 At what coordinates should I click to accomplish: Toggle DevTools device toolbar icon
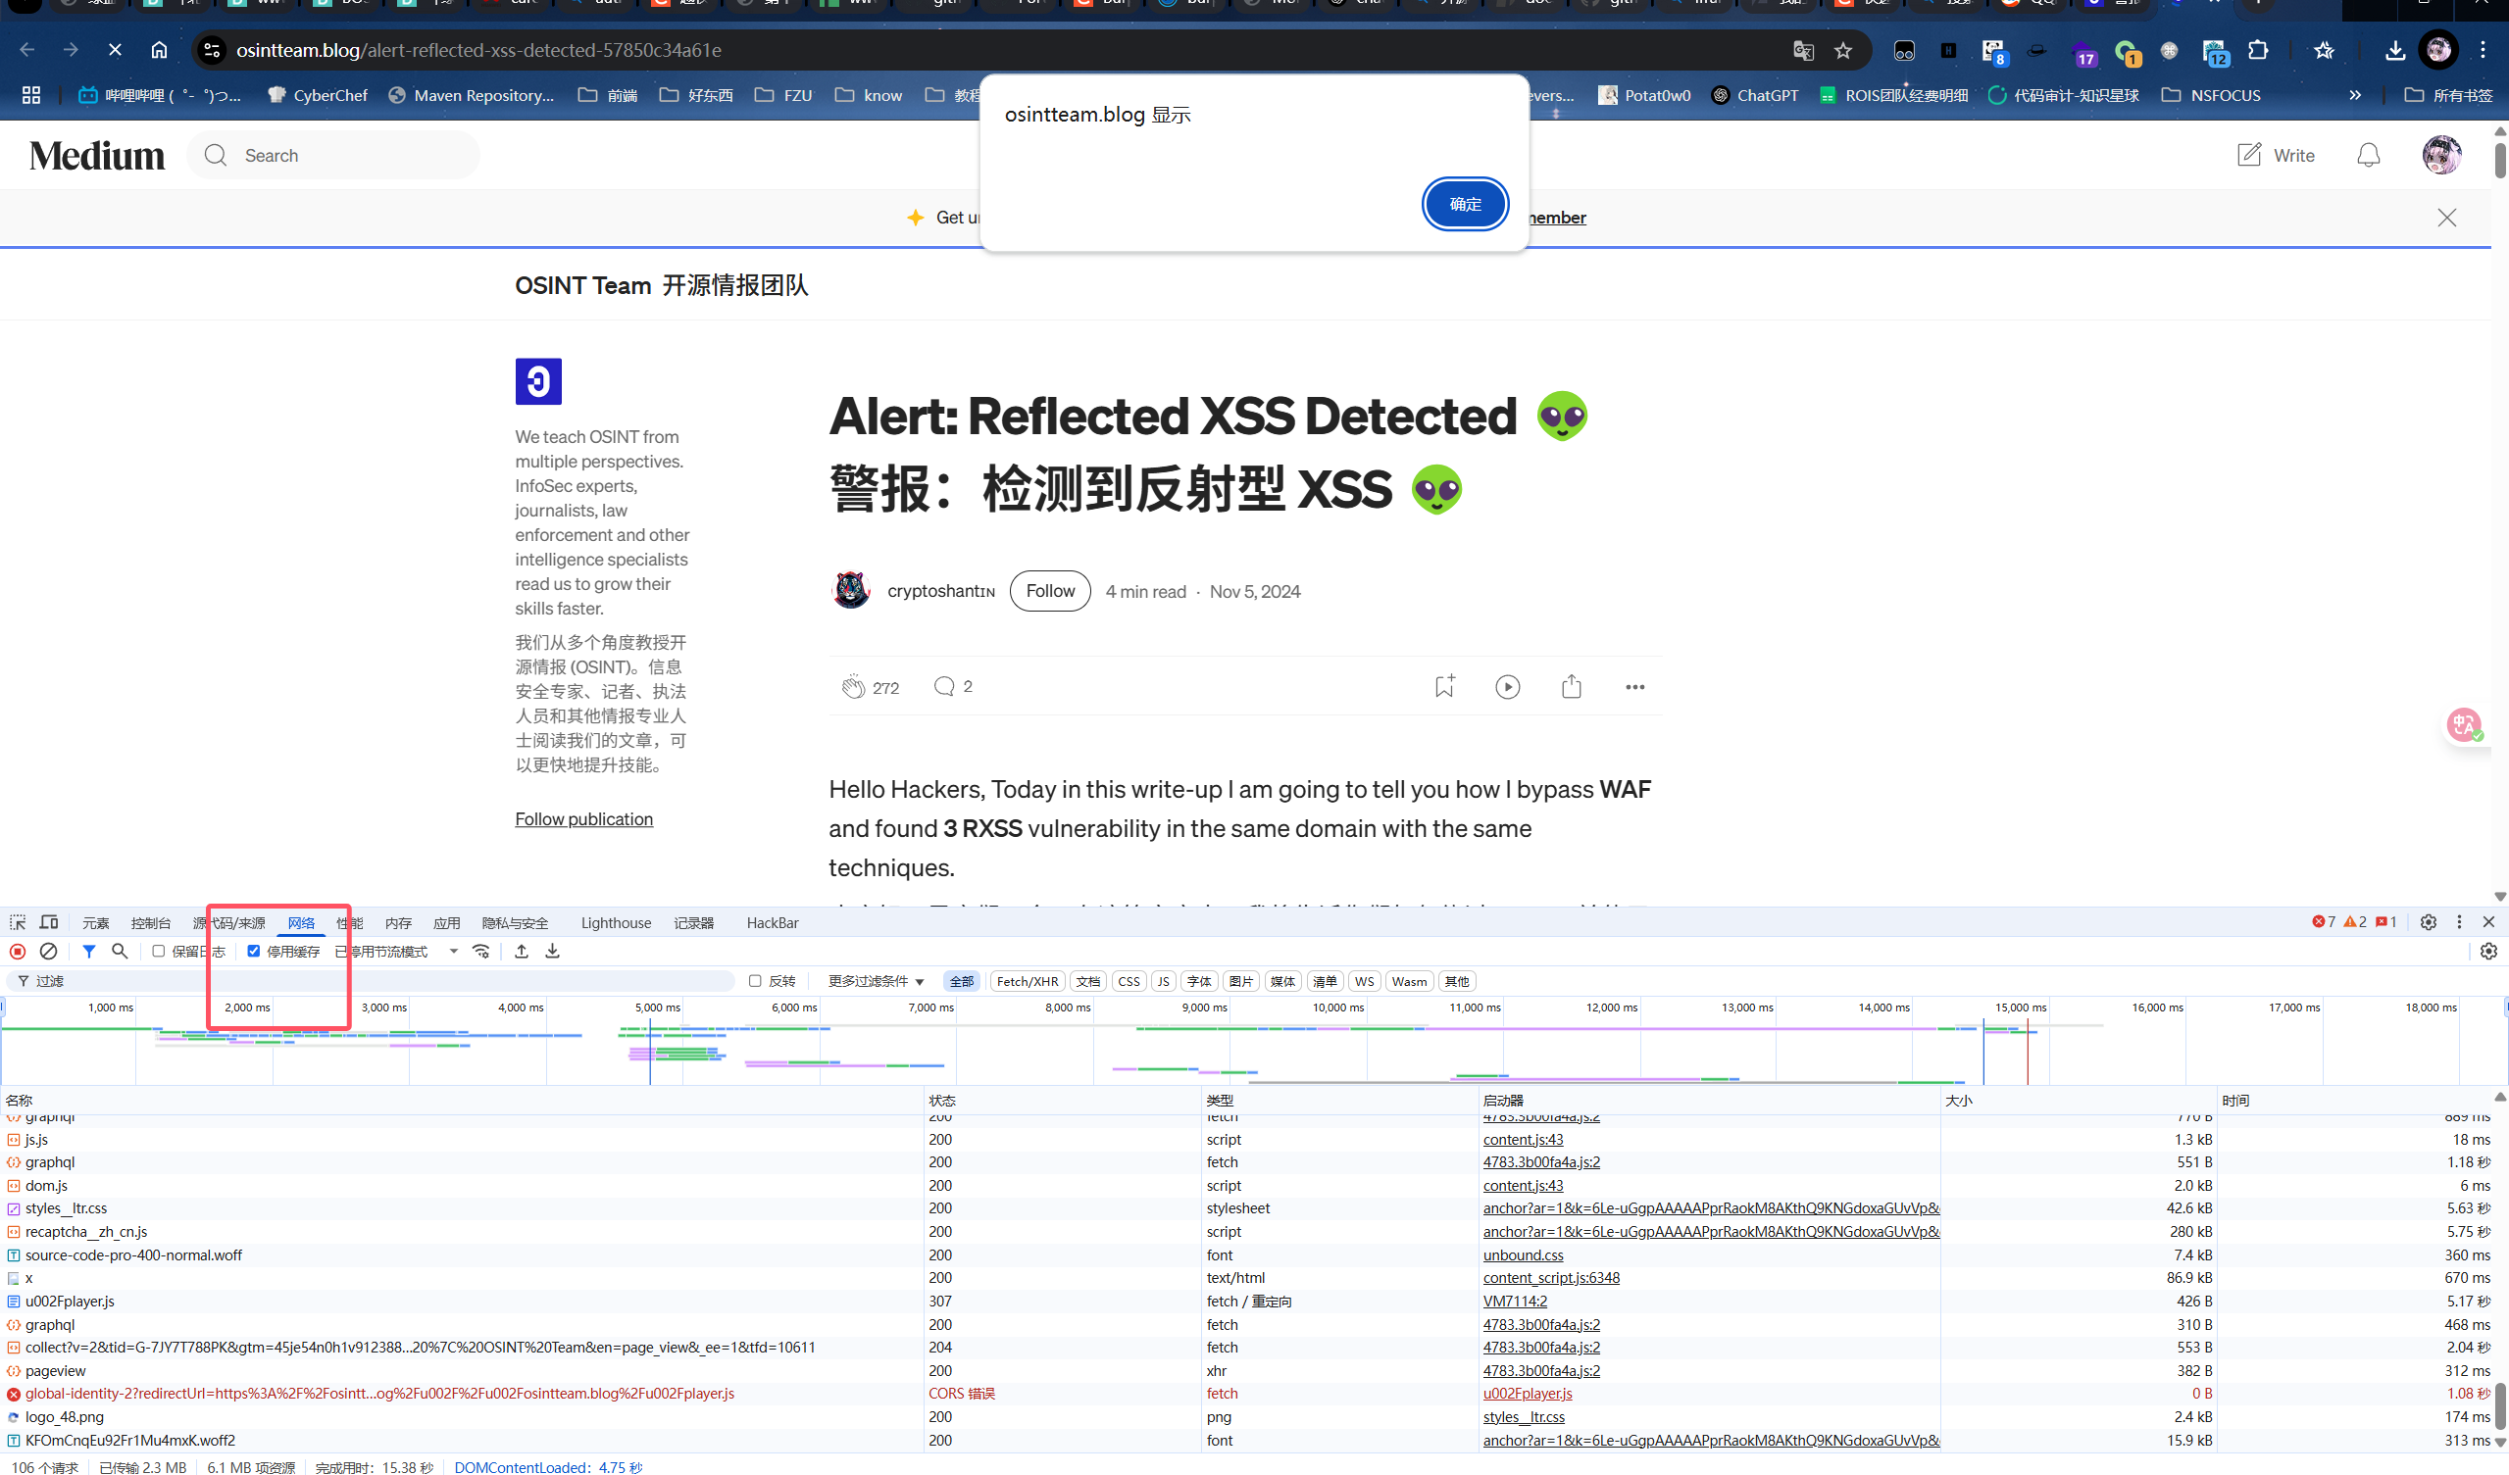[x=49, y=922]
